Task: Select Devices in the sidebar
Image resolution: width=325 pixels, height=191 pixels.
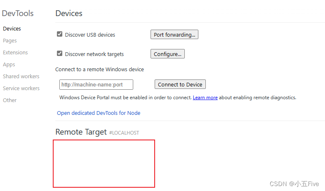Action: click(12, 28)
